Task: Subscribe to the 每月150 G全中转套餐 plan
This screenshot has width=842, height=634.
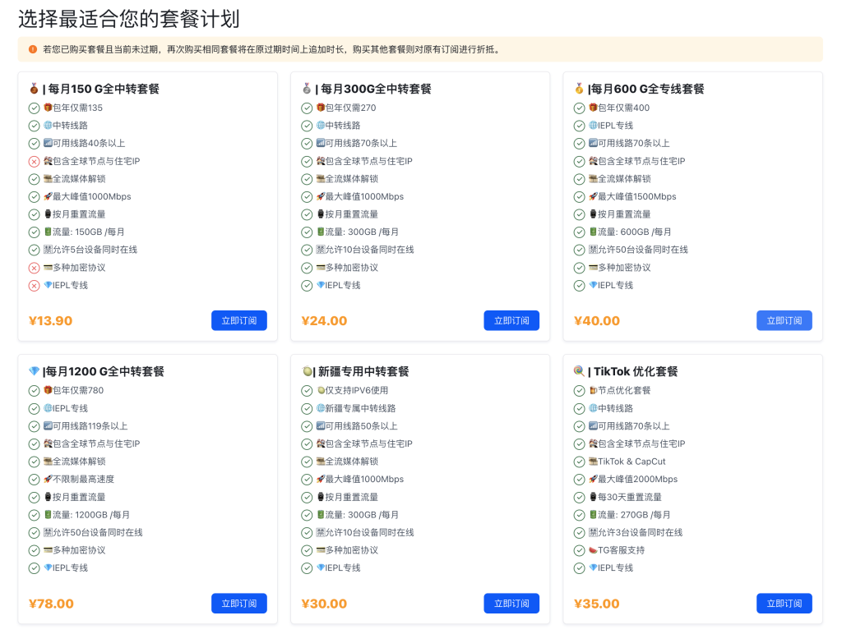Action: point(238,320)
